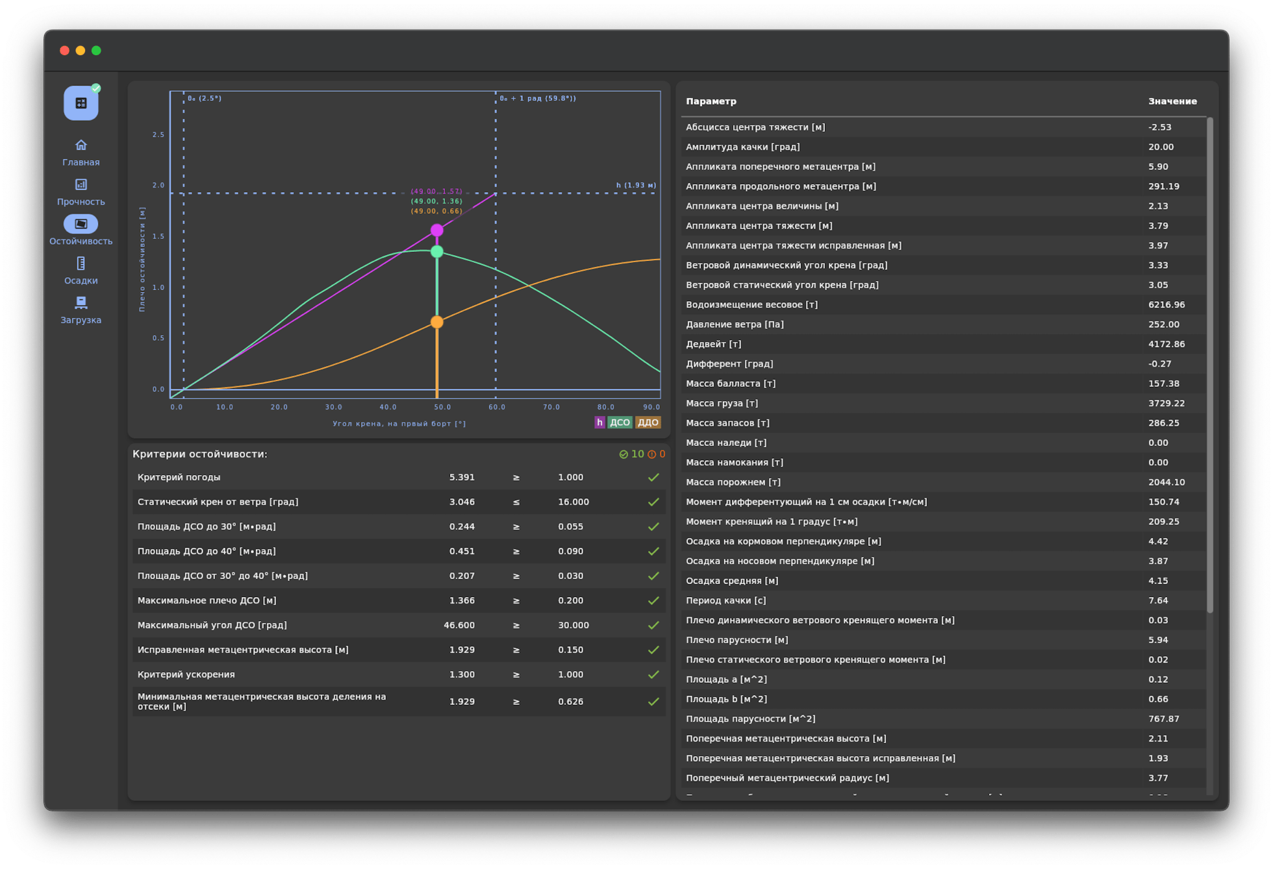This screenshot has width=1273, height=869.
Task: Select row Аппликата поперечного метацентра [м]
Action: pos(943,167)
